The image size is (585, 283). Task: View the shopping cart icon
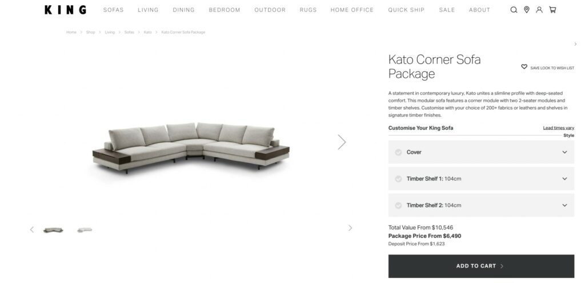click(x=552, y=10)
